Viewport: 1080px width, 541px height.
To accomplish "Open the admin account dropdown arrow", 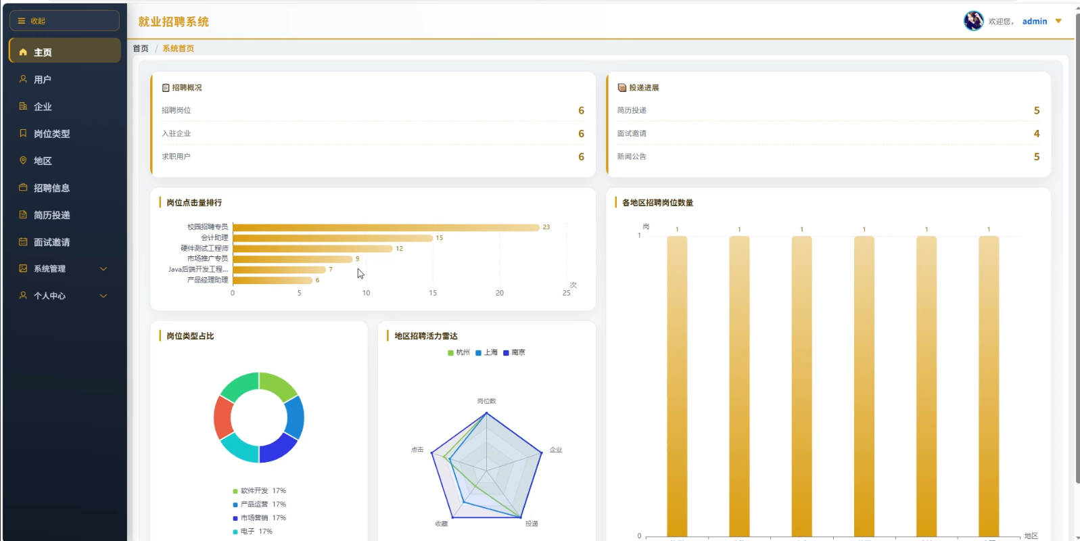I will click(x=1058, y=21).
